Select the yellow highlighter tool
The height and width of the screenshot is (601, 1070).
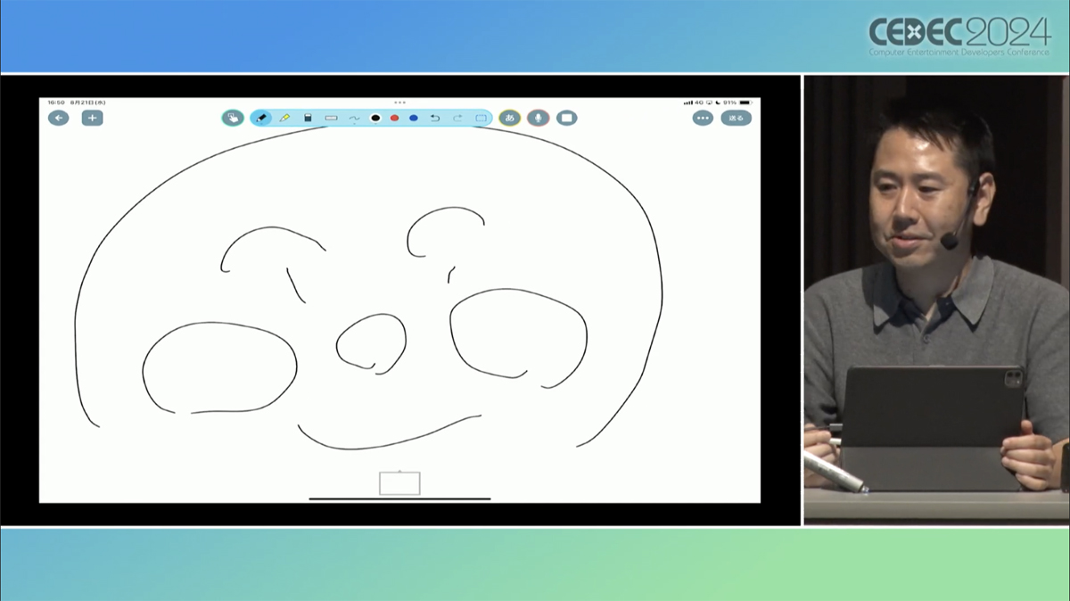coord(284,118)
